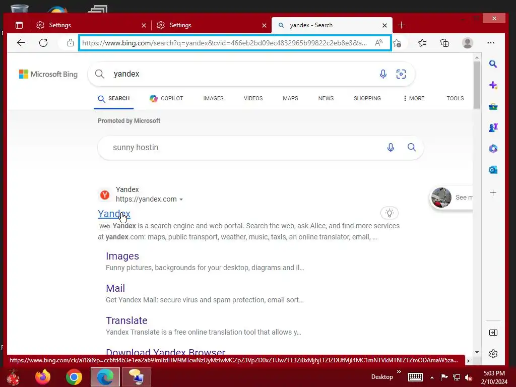Open the Images sublink under Yandex

coord(122,256)
